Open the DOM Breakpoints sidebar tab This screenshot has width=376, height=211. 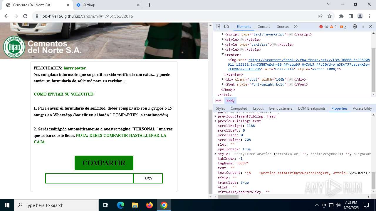coord(312,108)
